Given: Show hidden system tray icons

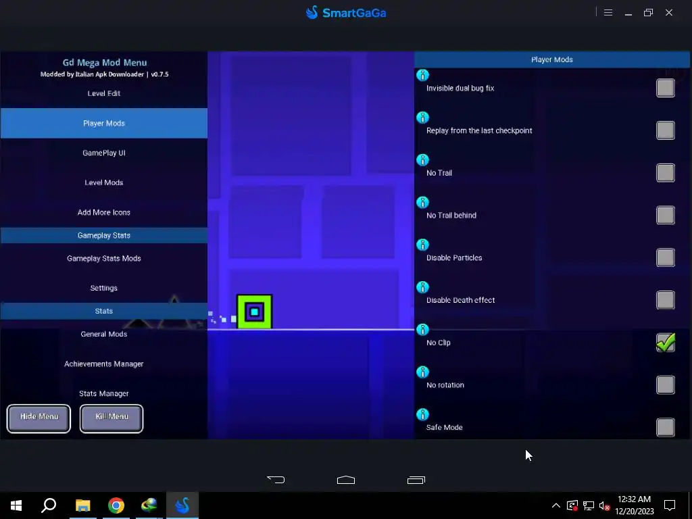Looking at the screenshot, I should point(556,505).
